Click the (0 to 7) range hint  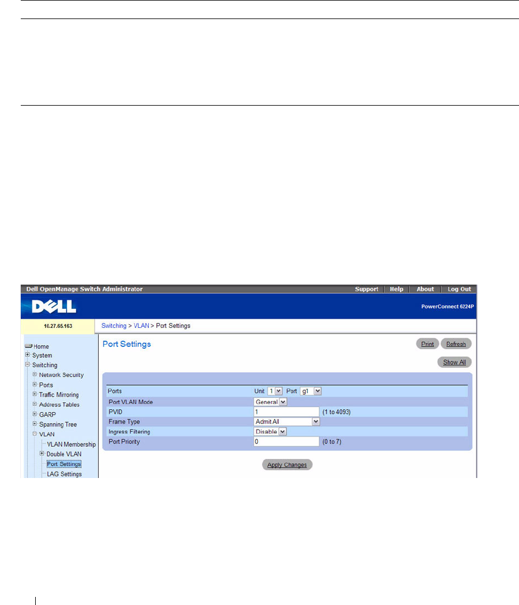point(332,442)
